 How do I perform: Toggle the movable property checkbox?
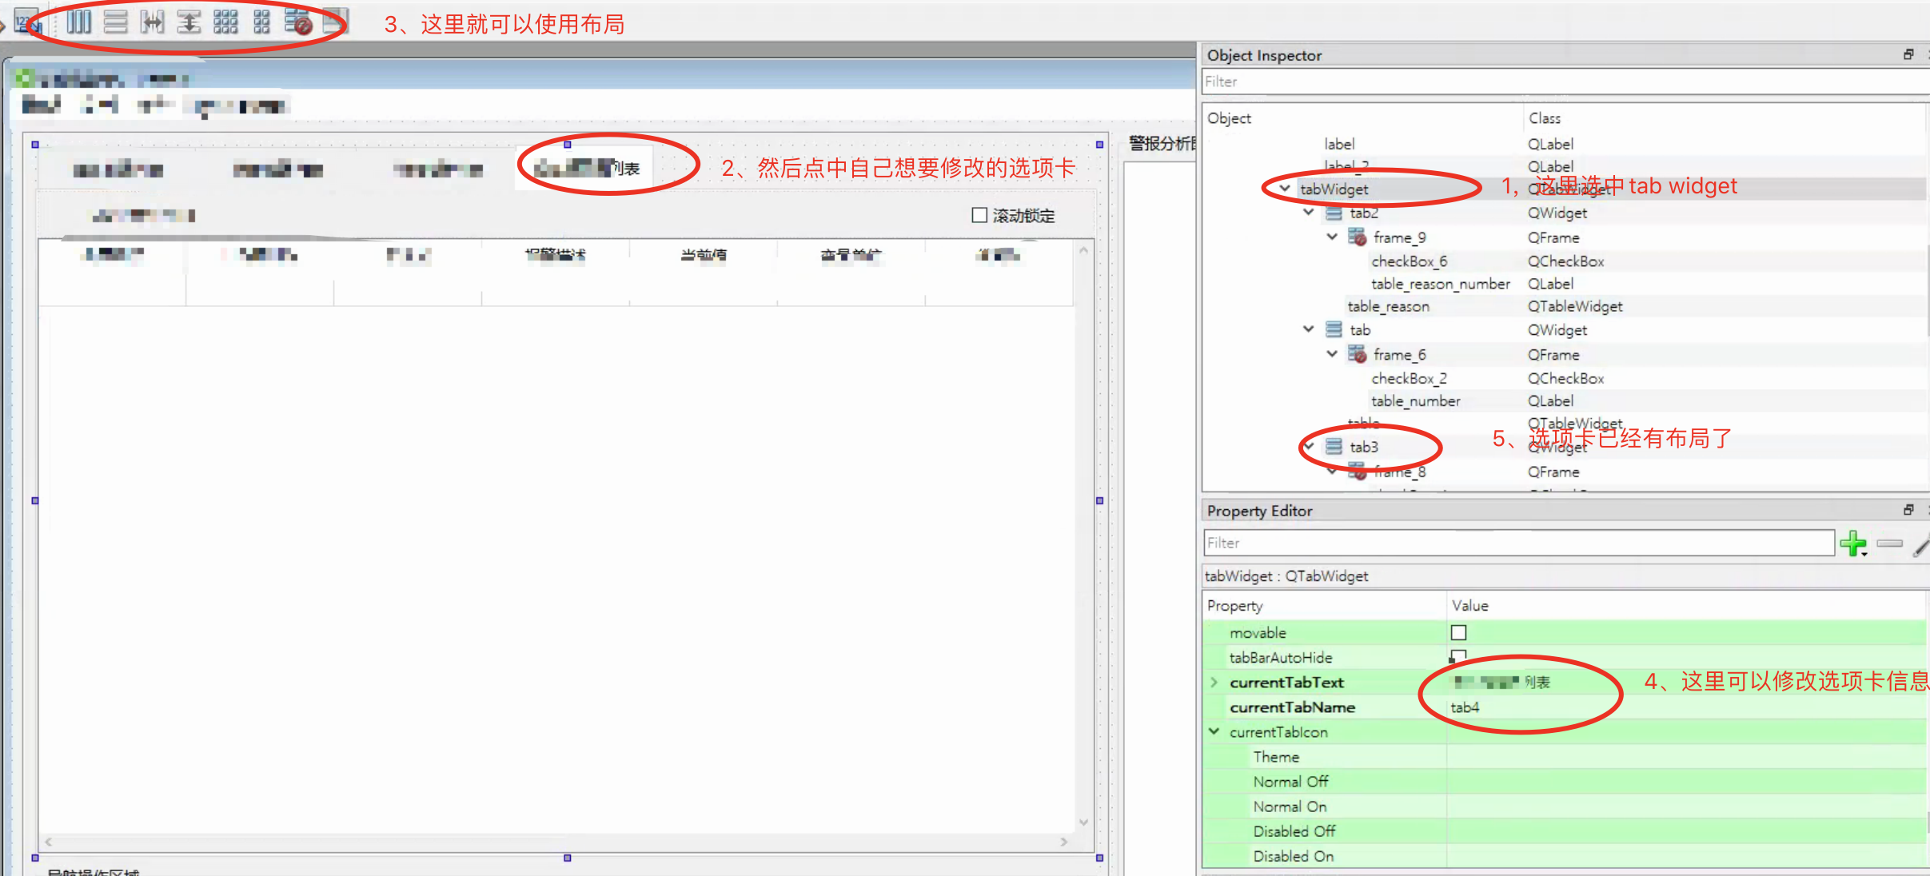(1458, 633)
